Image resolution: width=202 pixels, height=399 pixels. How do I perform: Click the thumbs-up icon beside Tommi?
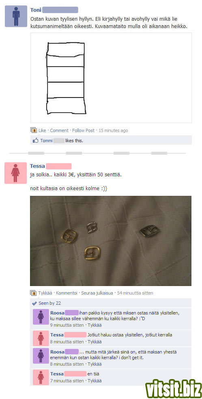pos(35,140)
